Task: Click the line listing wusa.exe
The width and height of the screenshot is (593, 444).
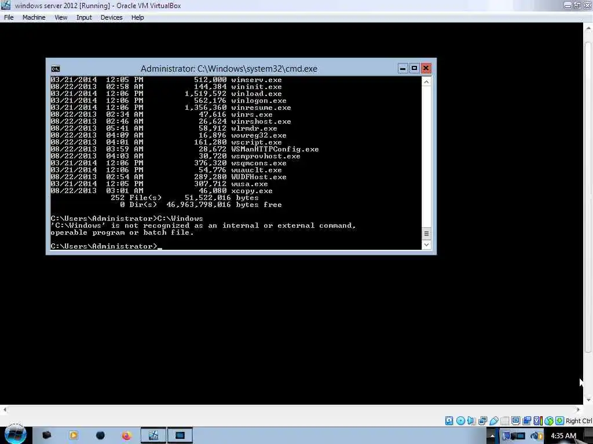Action: 159,184
